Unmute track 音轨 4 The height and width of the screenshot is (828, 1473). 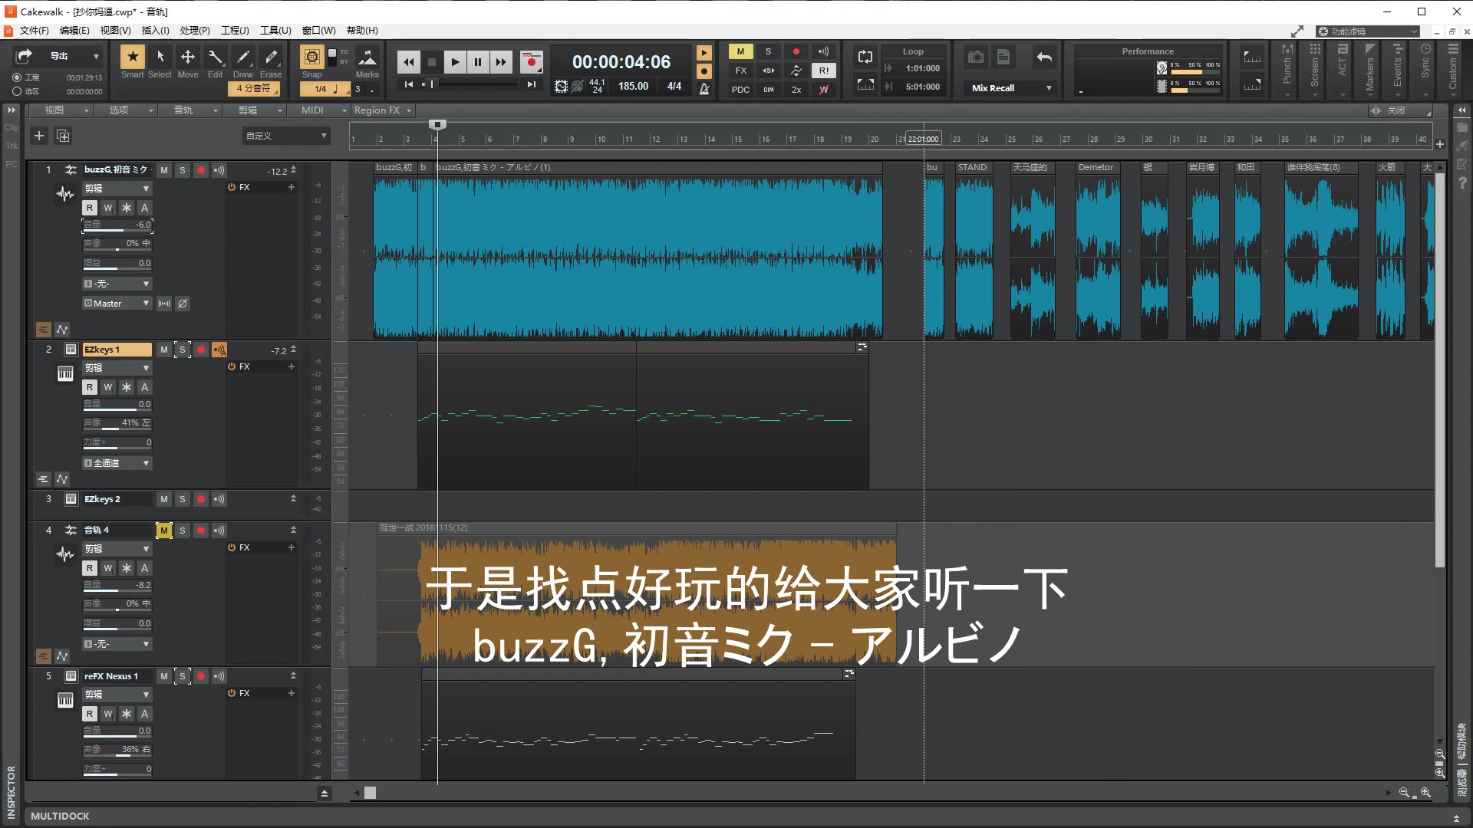[x=163, y=531]
